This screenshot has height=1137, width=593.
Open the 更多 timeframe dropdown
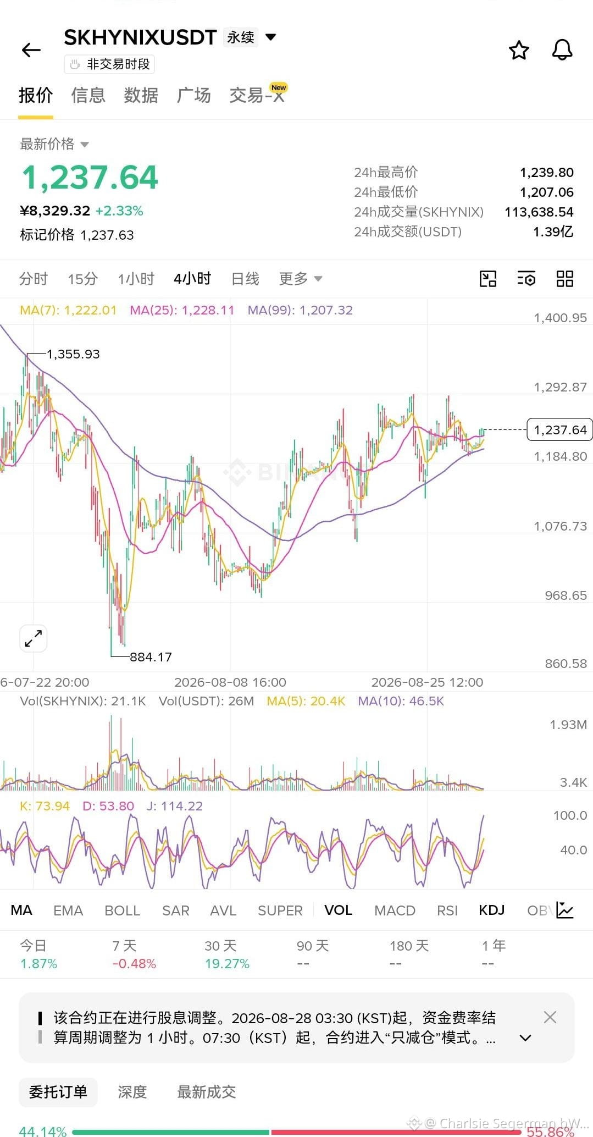300,279
